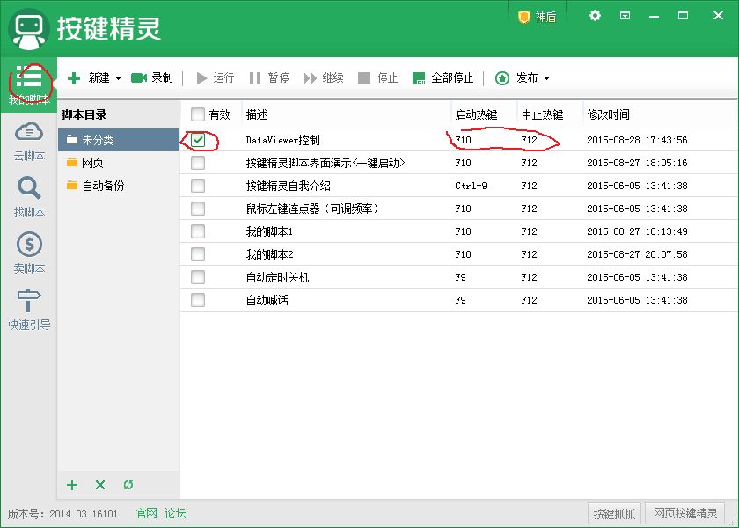The height and width of the screenshot is (528, 739).
Task: Select 按键精灵脚本界面演示<一键启动> script
Action: (326, 163)
